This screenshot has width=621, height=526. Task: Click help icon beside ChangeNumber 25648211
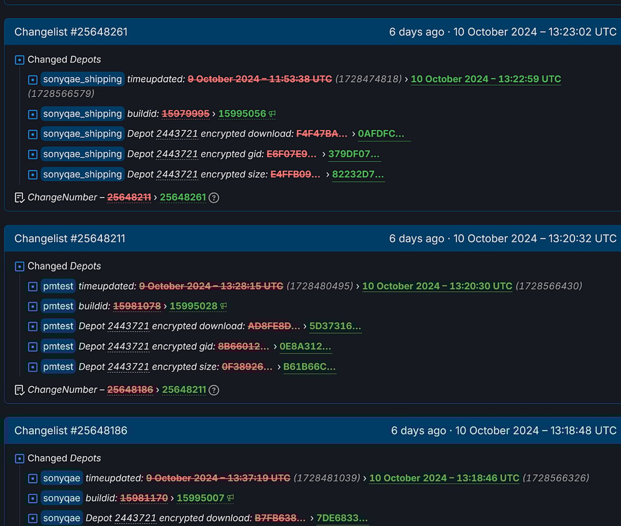point(214,390)
